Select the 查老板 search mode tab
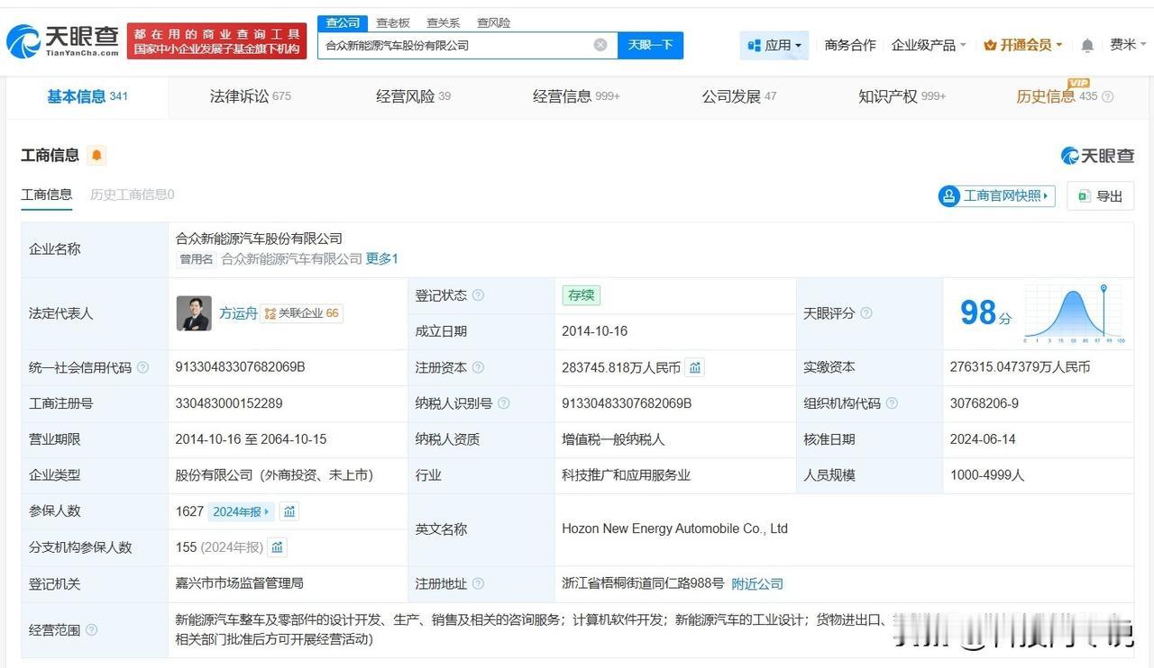Image resolution: width=1154 pixels, height=668 pixels. coord(392,23)
